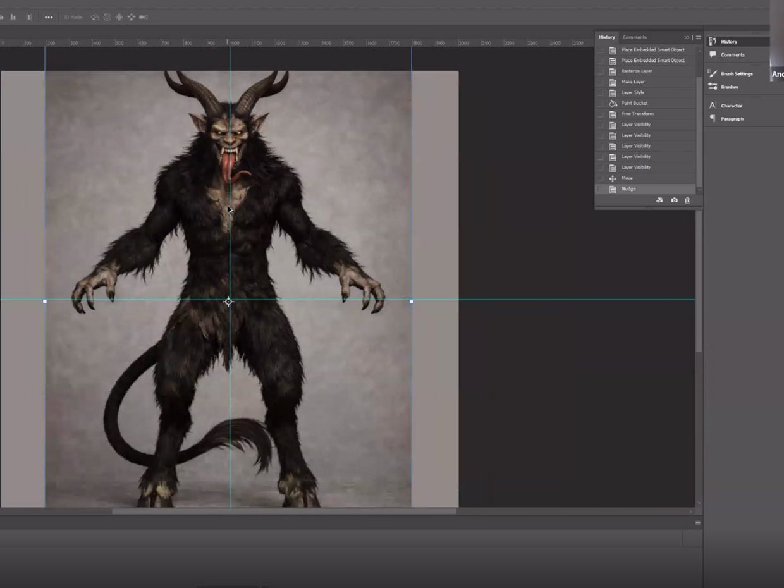Revert to the Free Transform history state

(x=637, y=114)
